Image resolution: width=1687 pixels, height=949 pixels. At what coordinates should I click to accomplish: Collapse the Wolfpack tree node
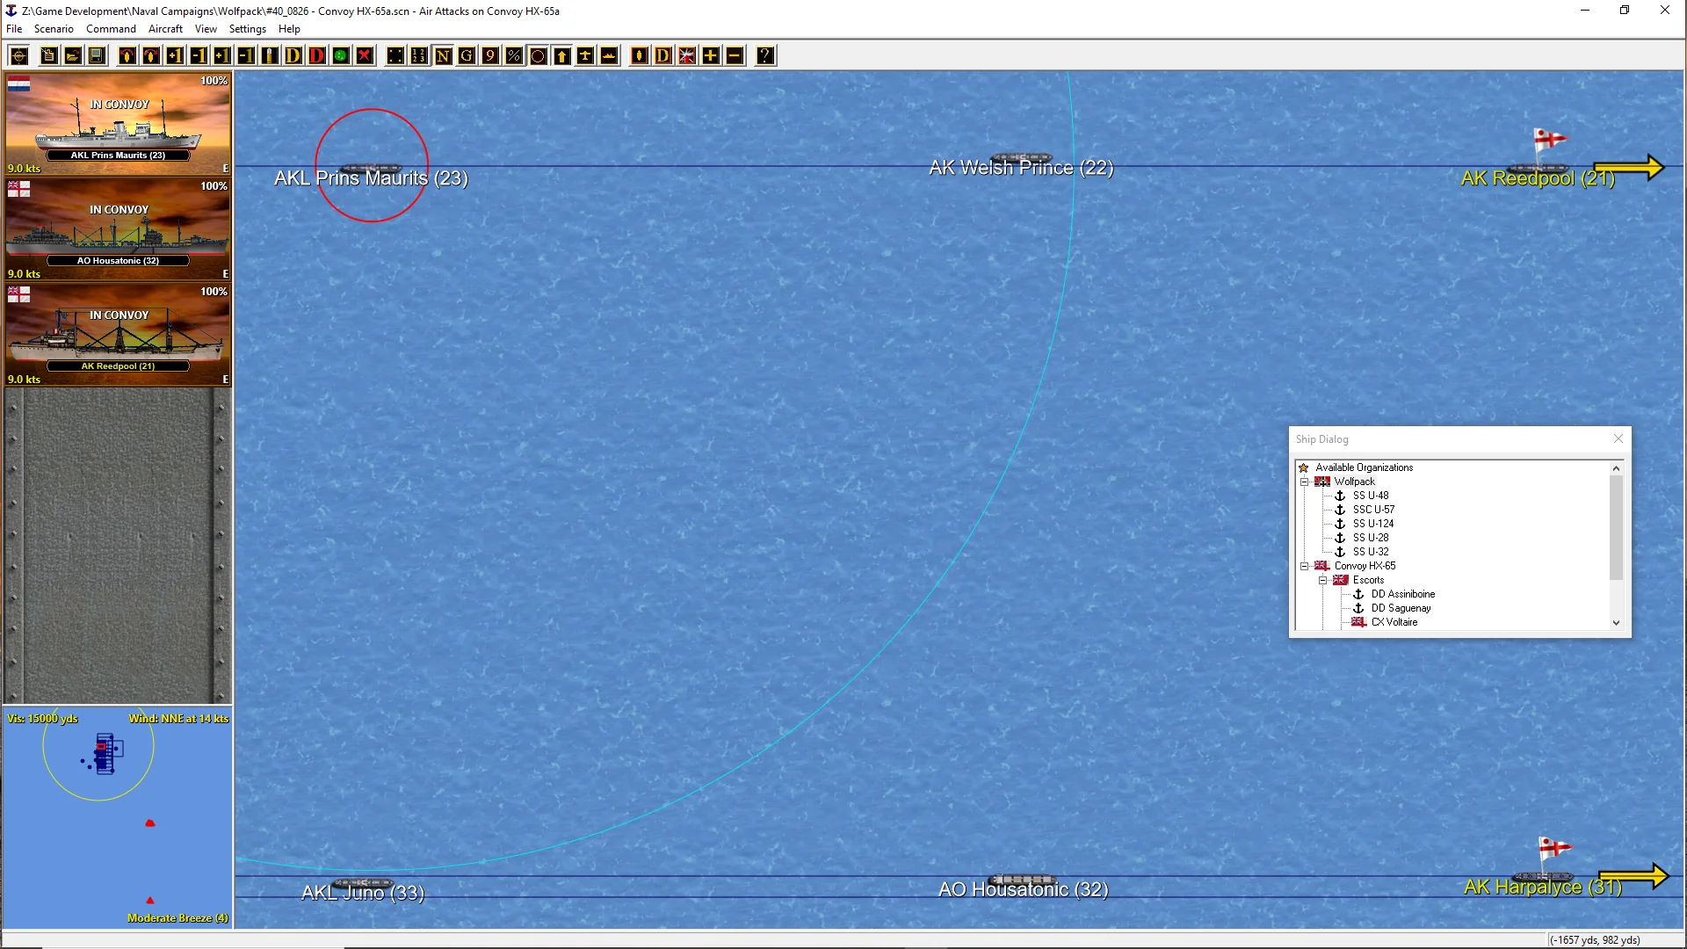[1305, 482]
